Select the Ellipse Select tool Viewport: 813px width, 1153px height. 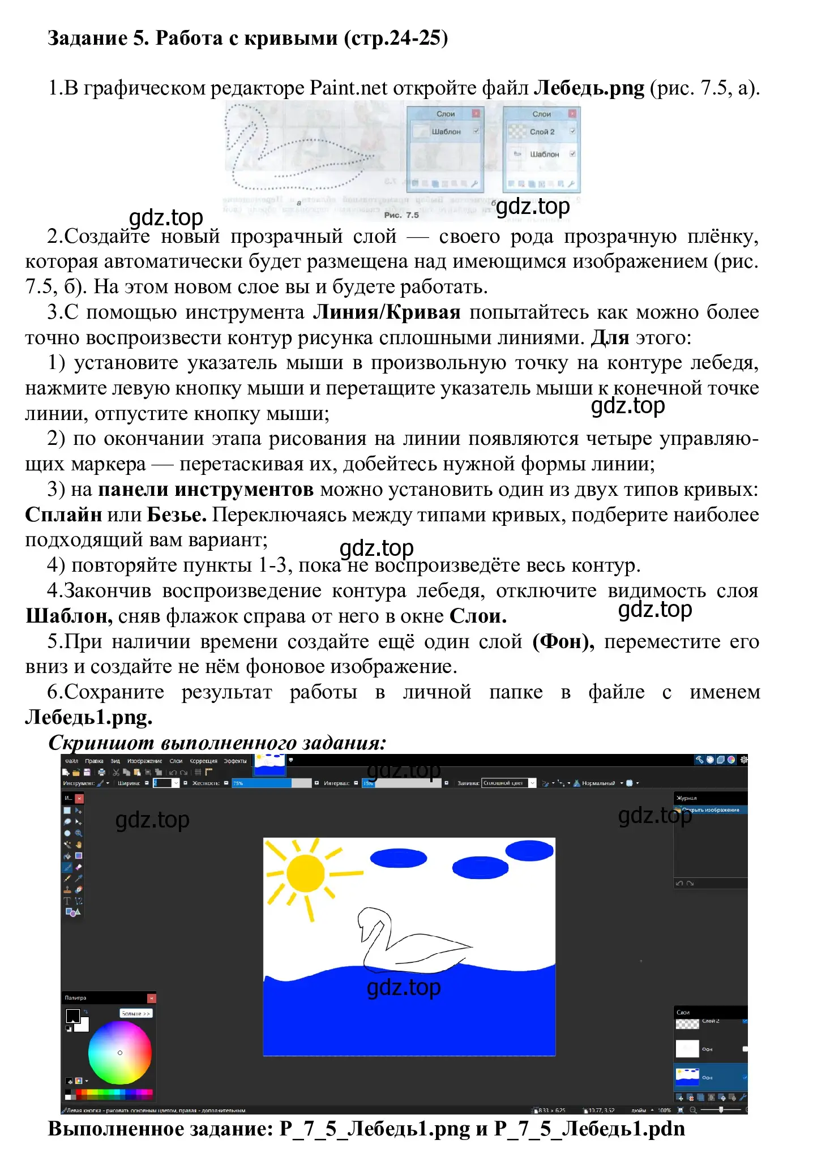pos(67,833)
